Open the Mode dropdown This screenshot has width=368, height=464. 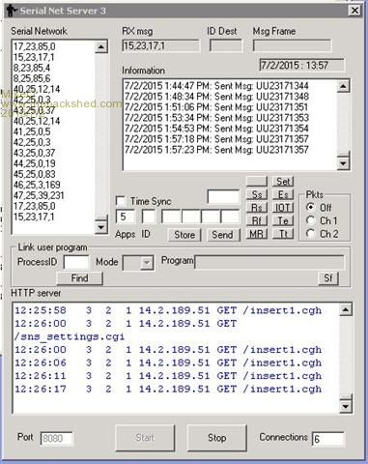[147, 263]
